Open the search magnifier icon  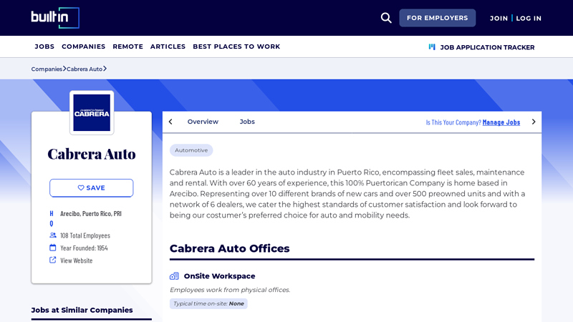pyautogui.click(x=386, y=18)
